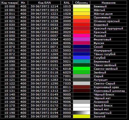This screenshot has width=129, height=120.
Task: Select the turquoise Бирюзовый swatch
Action: (82, 62)
